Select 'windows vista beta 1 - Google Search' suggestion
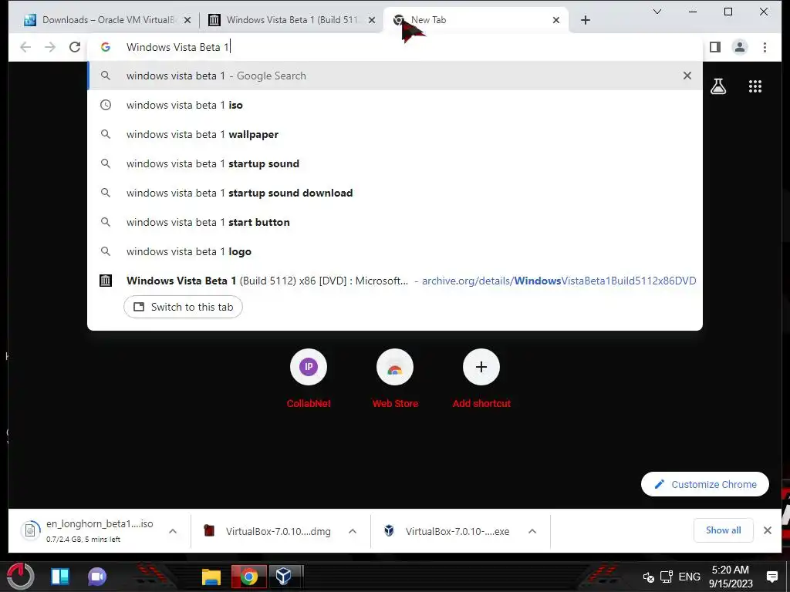The width and height of the screenshot is (790, 592). 395,76
